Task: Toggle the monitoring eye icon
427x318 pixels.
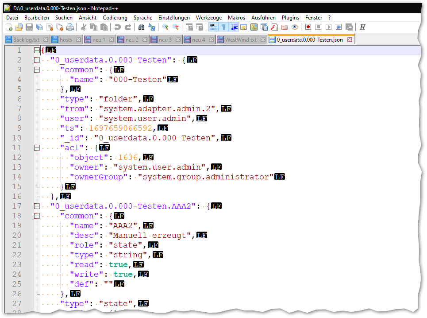Action: click(295, 27)
